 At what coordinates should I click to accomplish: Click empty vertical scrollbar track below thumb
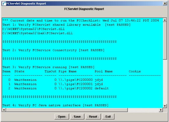[165, 82]
